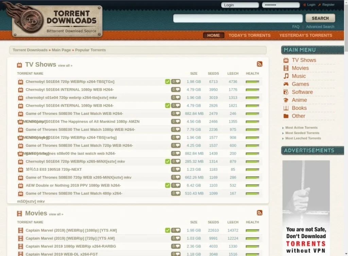Screen dimensions: 348x256
Task: Click the film icon heading the Movies section
Action: click(x=19, y=214)
